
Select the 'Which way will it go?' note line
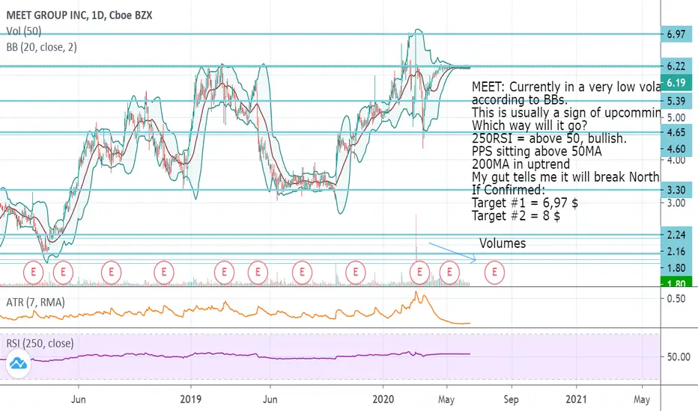[529, 126]
